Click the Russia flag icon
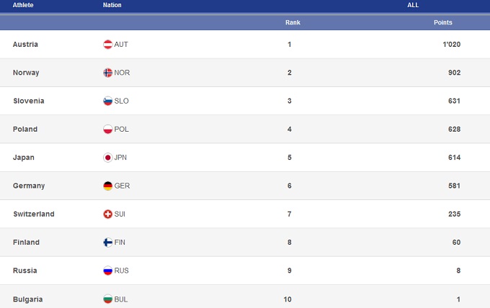The height and width of the screenshot is (308, 490). 108,271
